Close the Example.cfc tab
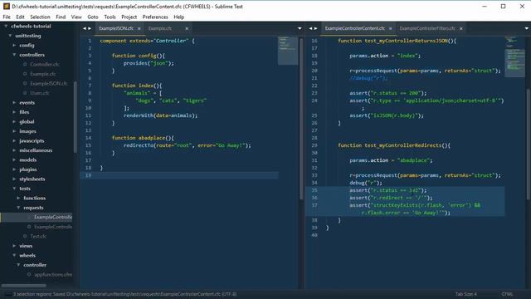 point(187,29)
